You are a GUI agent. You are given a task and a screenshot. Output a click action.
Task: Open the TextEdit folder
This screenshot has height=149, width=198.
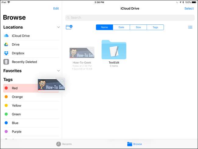click(x=114, y=49)
